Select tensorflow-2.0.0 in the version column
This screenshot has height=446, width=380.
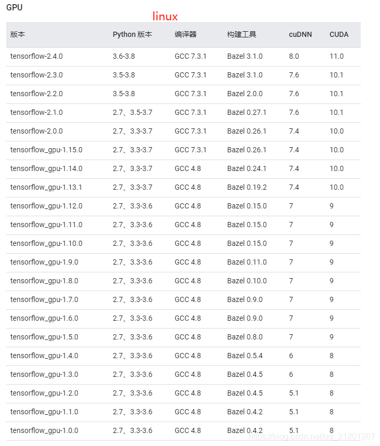point(36,132)
